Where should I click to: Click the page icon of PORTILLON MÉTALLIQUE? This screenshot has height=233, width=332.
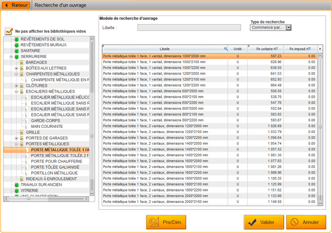pos(27,173)
